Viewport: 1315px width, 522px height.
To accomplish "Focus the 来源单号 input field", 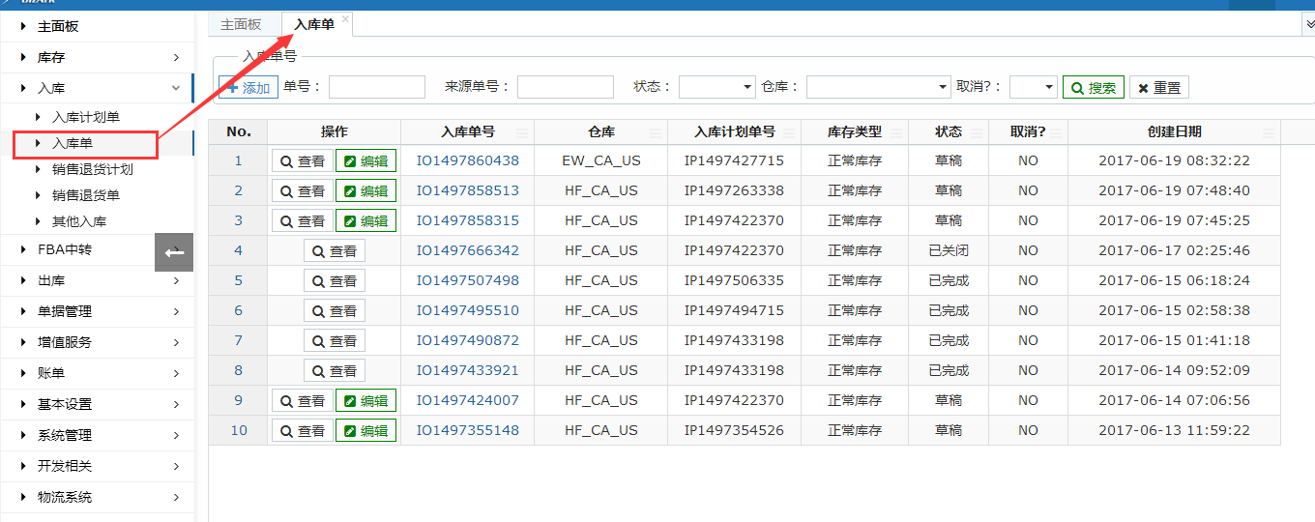I will point(566,87).
